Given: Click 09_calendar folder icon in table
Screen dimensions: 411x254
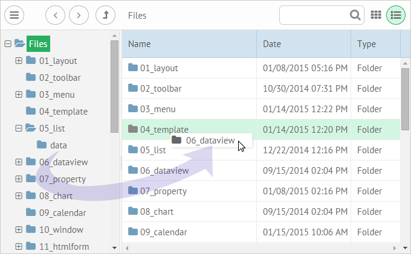Looking at the screenshot, I should pyautogui.click(x=133, y=232).
